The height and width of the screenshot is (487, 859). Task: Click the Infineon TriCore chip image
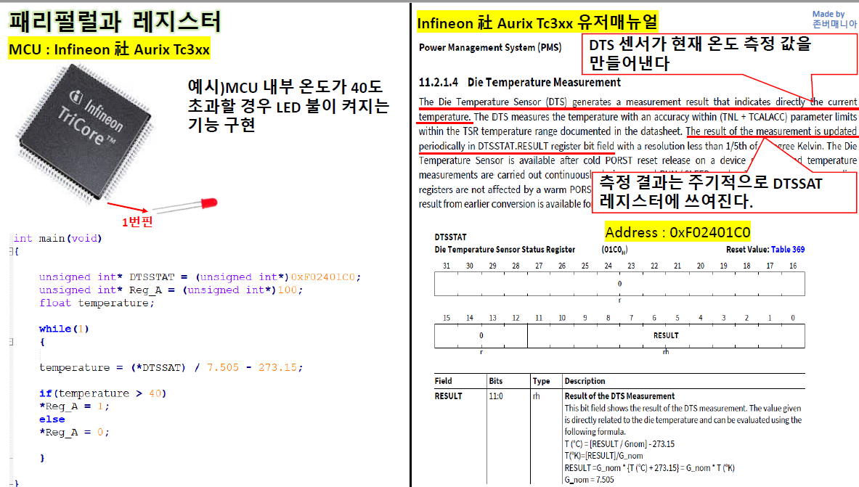pyautogui.click(x=84, y=133)
